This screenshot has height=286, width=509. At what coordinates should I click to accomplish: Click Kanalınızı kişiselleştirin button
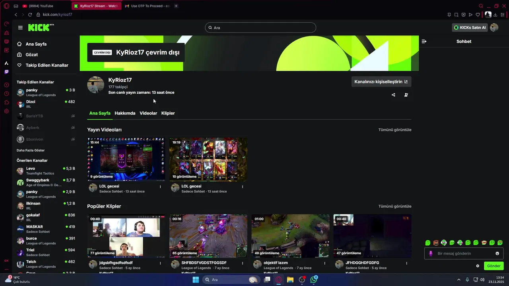381,82
